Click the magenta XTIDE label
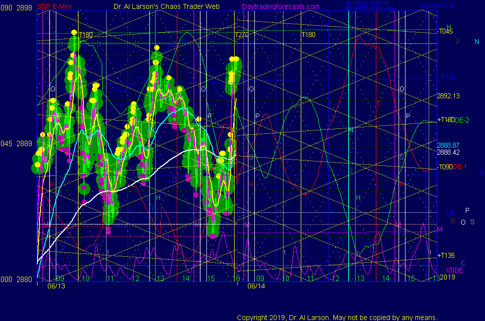485x321 pixels. [x=454, y=270]
